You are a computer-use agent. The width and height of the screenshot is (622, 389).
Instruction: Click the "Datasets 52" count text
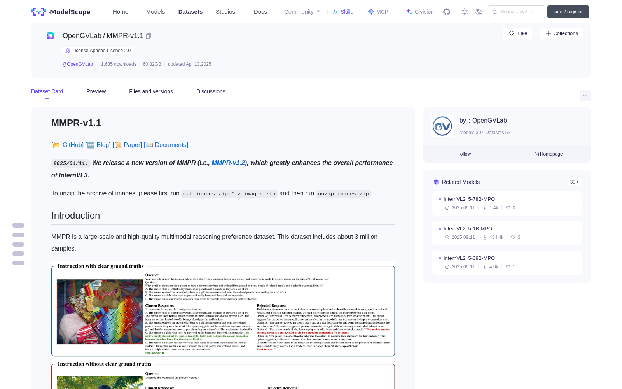click(498, 133)
